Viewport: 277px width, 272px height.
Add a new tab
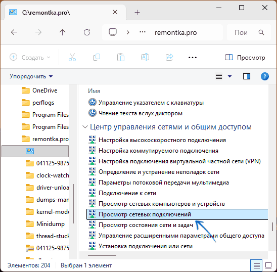(137, 12)
